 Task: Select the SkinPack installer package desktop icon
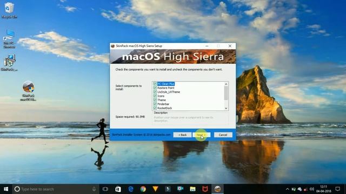tap(9, 63)
